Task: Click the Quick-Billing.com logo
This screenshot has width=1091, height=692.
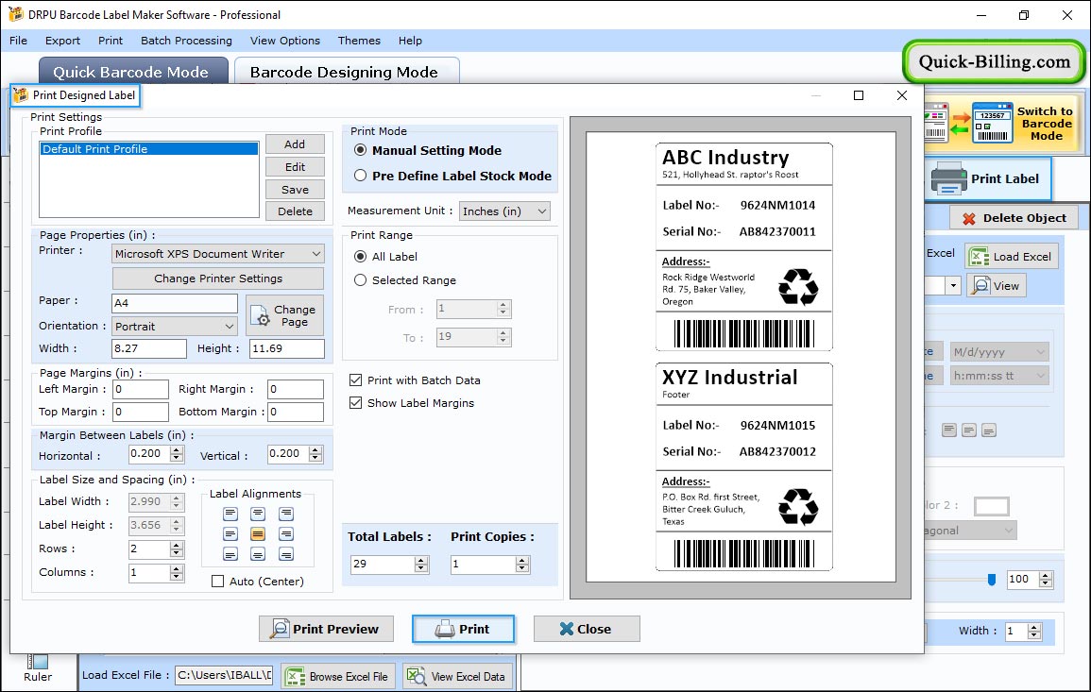Action: [995, 62]
